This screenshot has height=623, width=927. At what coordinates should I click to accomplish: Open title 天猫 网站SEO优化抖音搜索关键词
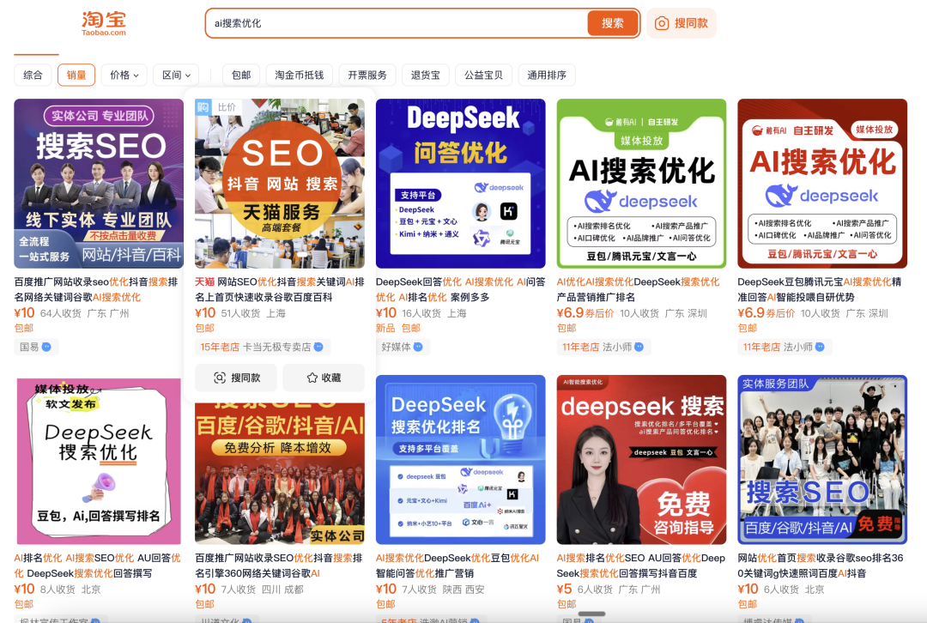coord(280,290)
